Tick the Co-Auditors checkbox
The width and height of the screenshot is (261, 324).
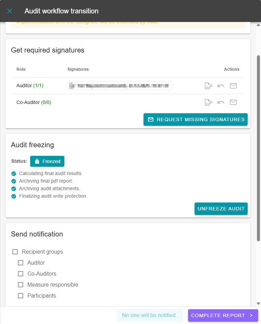pyautogui.click(x=21, y=274)
